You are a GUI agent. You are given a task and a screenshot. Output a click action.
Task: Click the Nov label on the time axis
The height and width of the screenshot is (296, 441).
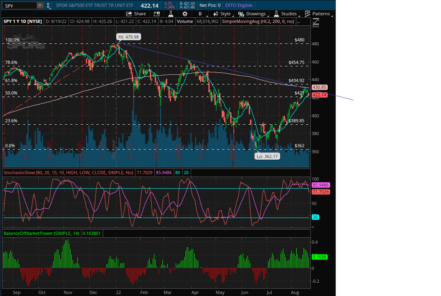point(68,292)
